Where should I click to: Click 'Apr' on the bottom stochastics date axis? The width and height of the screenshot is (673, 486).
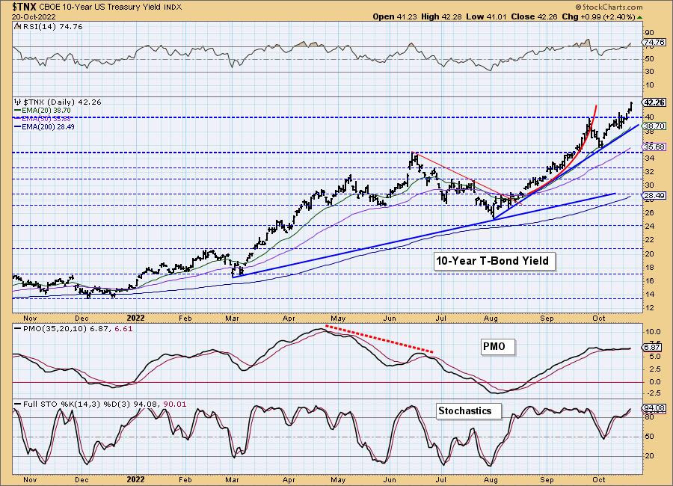pyautogui.click(x=289, y=479)
